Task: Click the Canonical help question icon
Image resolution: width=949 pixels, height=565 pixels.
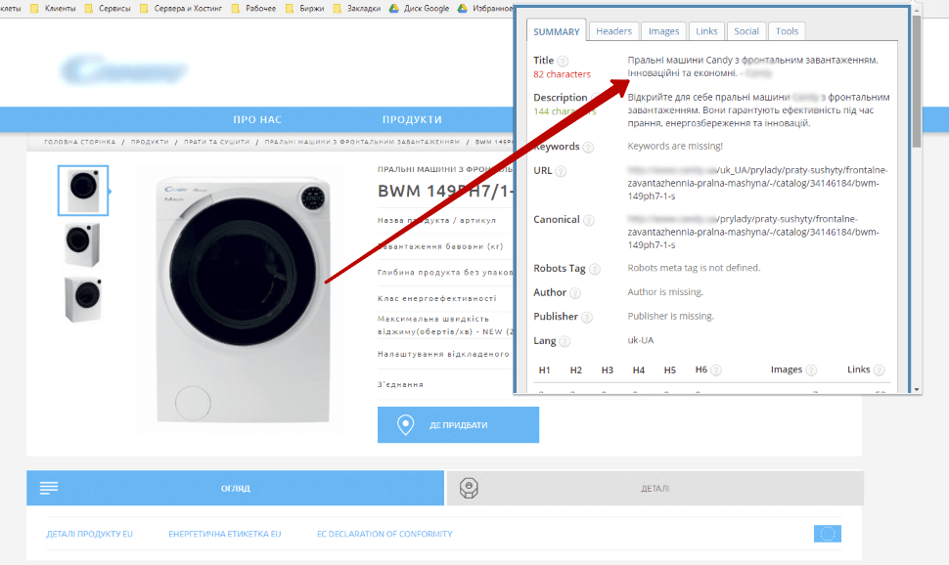Action: 589,220
